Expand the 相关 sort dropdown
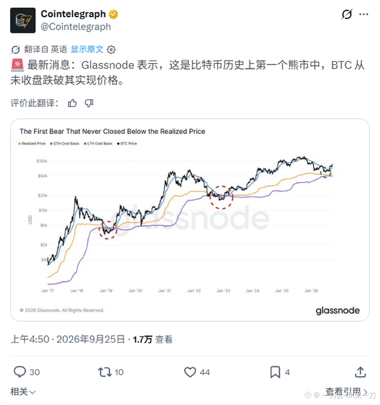Viewport: 380px width, 405px height. point(23,391)
